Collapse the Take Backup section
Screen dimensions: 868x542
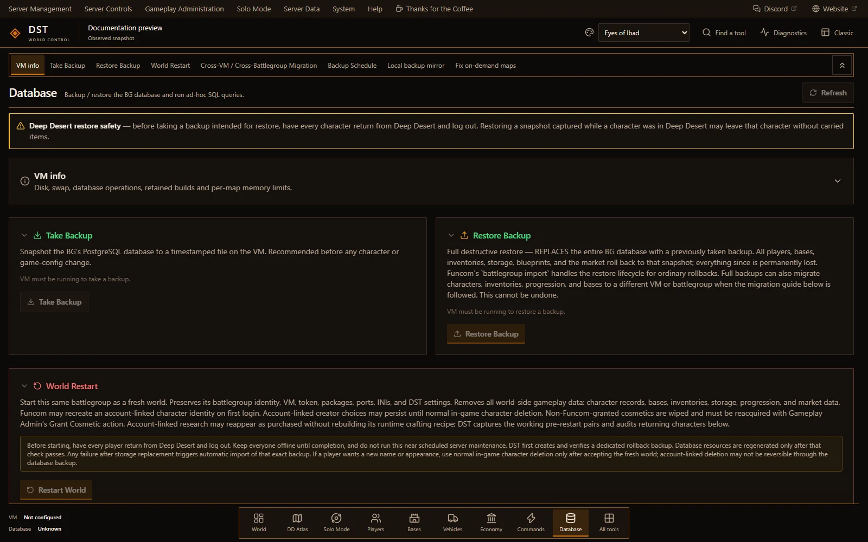pyautogui.click(x=24, y=235)
